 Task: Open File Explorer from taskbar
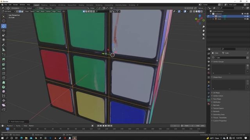26,138
